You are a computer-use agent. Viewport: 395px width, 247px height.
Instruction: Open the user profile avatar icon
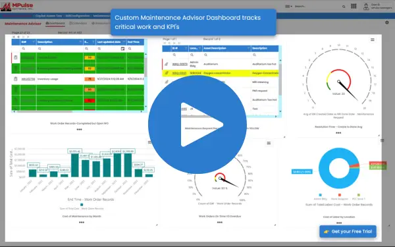pyautogui.click(x=366, y=7)
